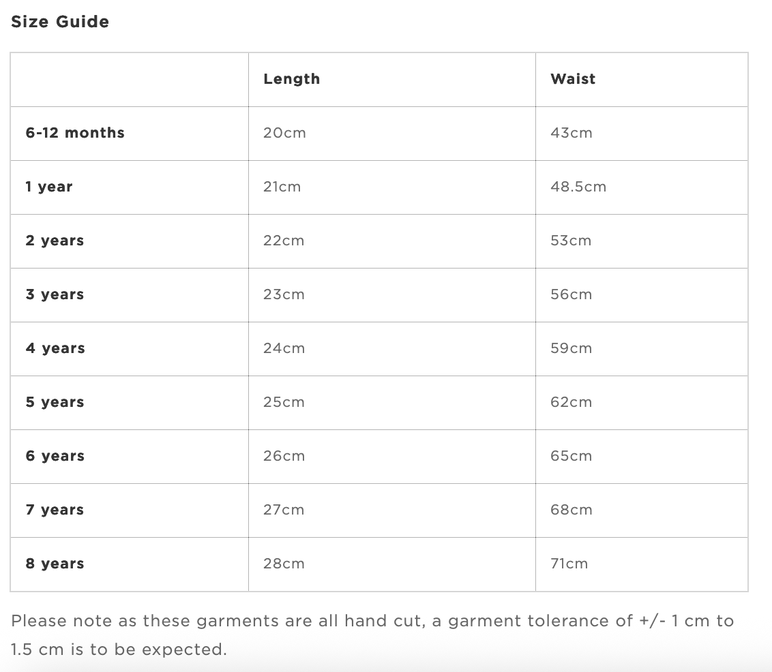Click the garment tolerance note text
The width and height of the screenshot is (772, 672).
point(372,635)
